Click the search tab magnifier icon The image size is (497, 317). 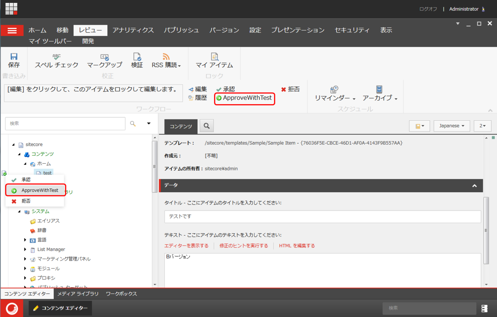click(207, 126)
